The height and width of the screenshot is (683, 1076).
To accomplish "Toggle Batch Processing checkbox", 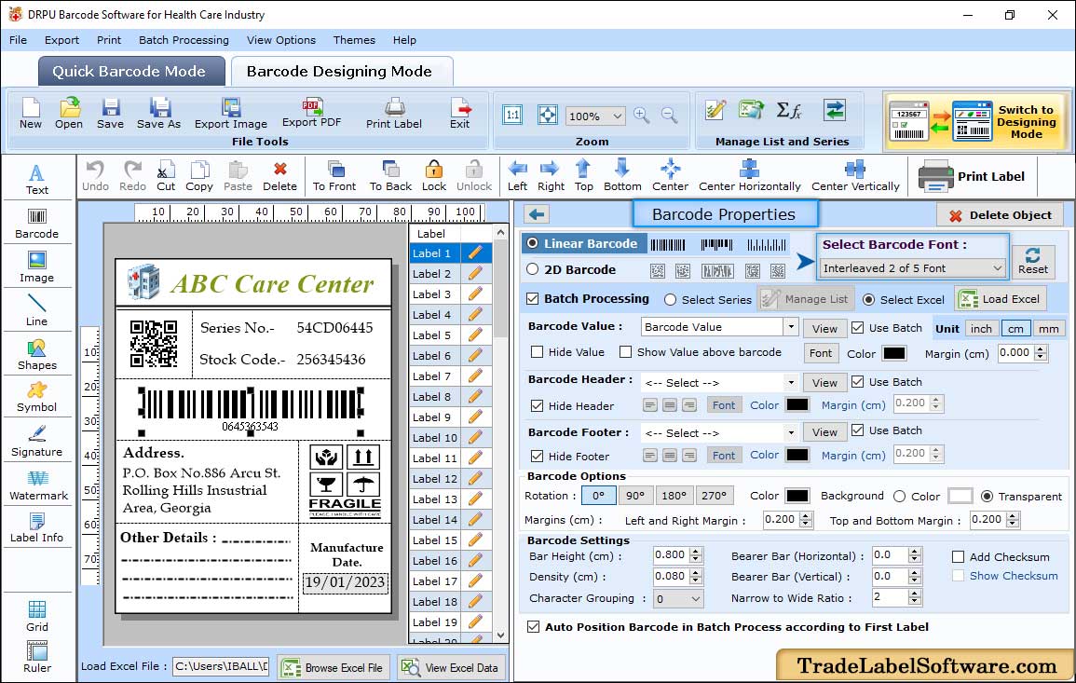I will pyautogui.click(x=533, y=298).
